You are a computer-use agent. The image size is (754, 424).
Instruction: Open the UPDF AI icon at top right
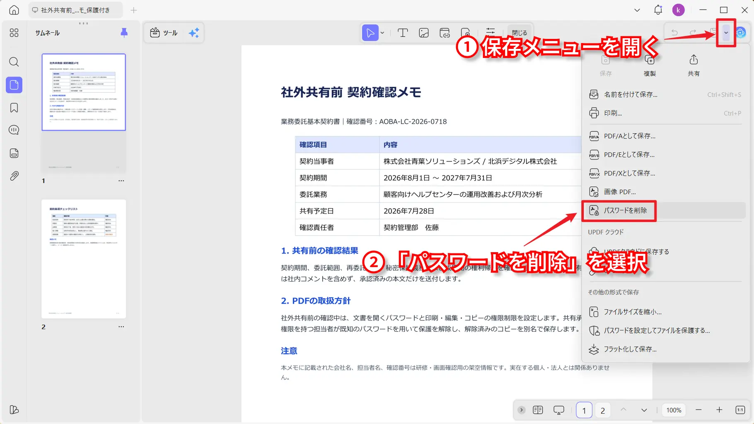pyautogui.click(x=741, y=32)
